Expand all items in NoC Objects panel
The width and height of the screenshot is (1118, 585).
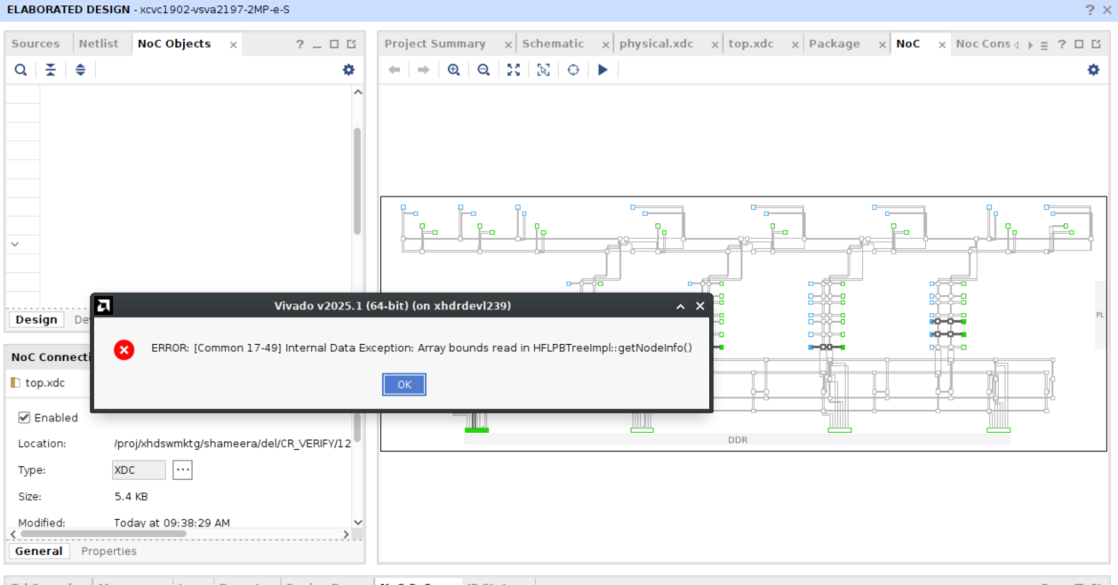click(x=80, y=70)
